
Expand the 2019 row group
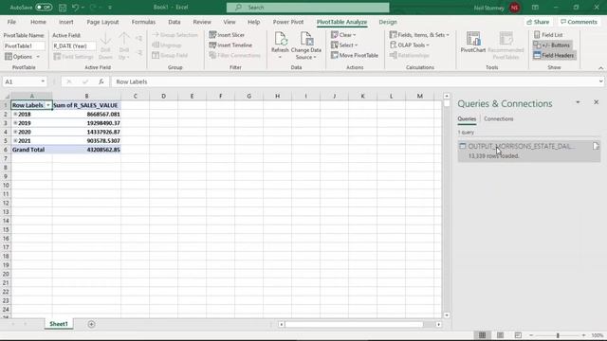15,123
